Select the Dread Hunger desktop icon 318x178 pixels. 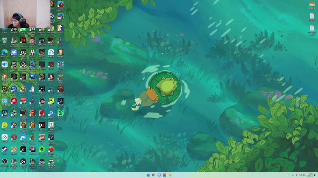(x=51, y=89)
